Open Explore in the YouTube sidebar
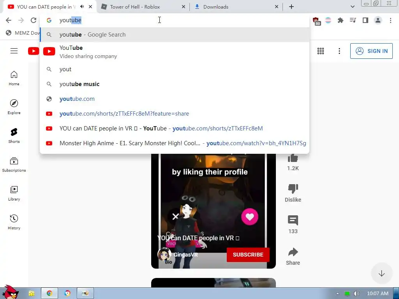This screenshot has height=299, width=399. [x=14, y=107]
